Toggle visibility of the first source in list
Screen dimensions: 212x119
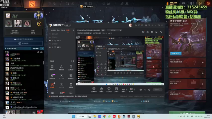(x=50, y=34)
